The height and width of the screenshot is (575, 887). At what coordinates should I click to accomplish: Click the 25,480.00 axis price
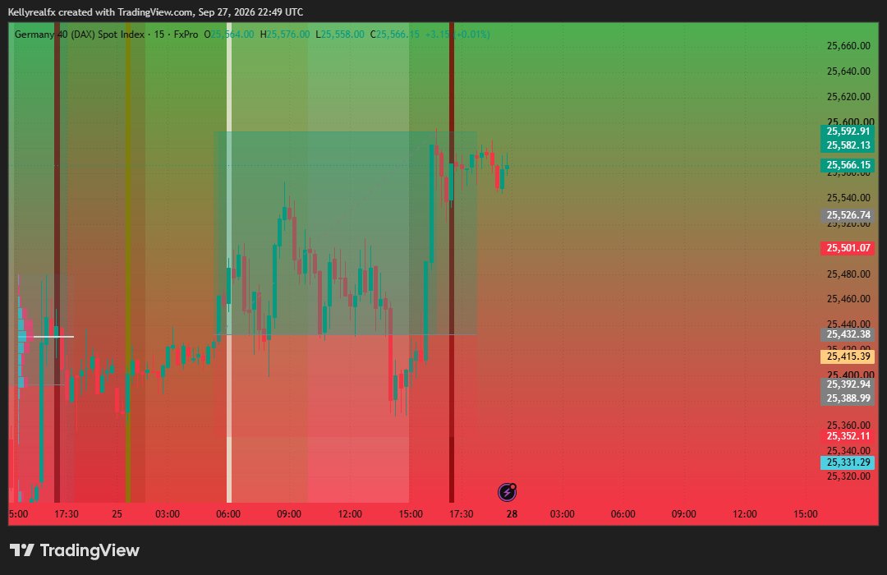pyautogui.click(x=848, y=274)
